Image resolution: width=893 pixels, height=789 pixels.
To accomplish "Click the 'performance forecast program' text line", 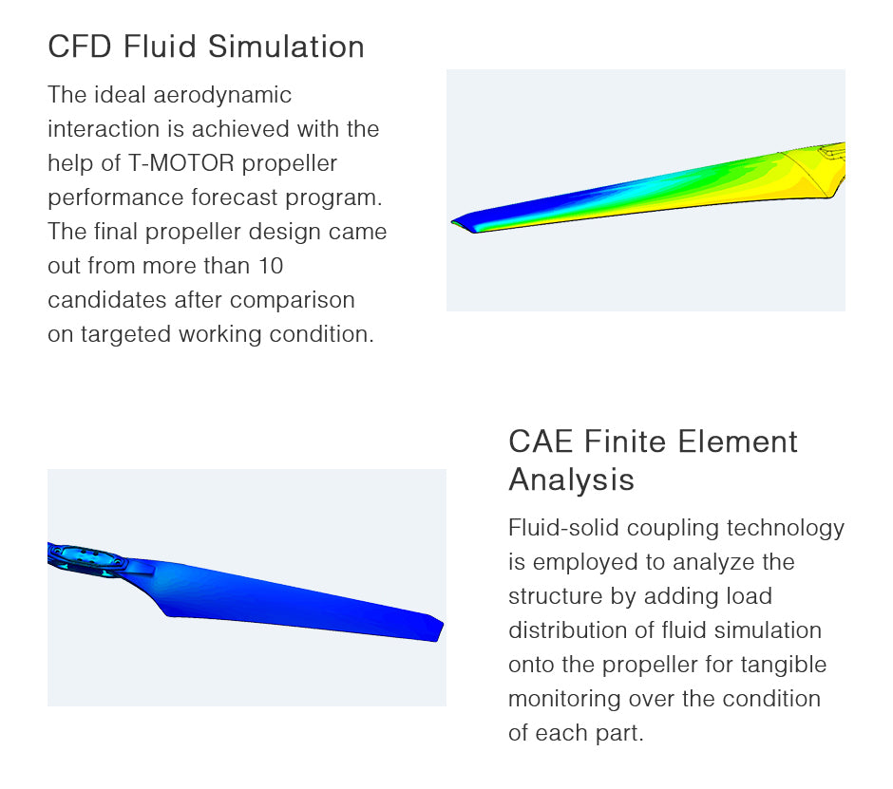I will 216,197.
